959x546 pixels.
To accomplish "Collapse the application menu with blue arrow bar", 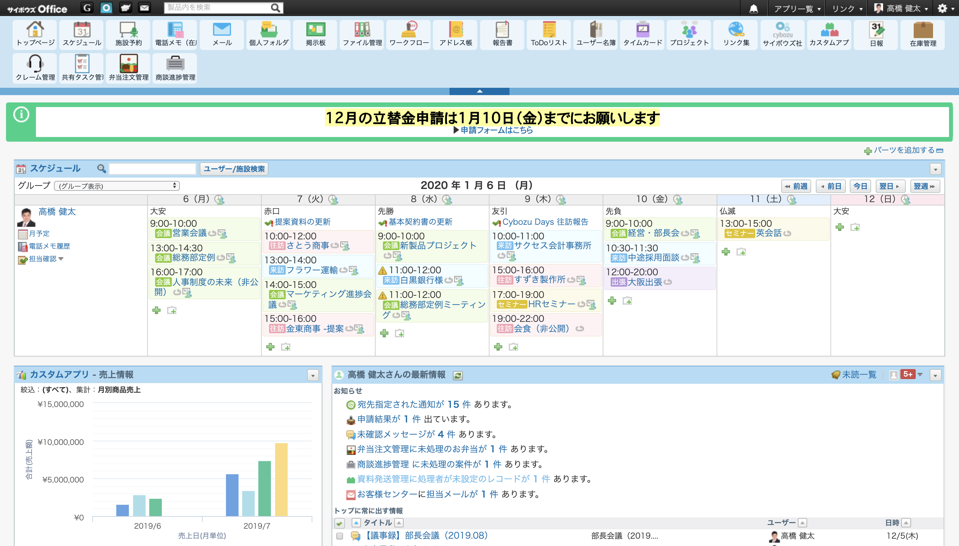I will point(479,91).
